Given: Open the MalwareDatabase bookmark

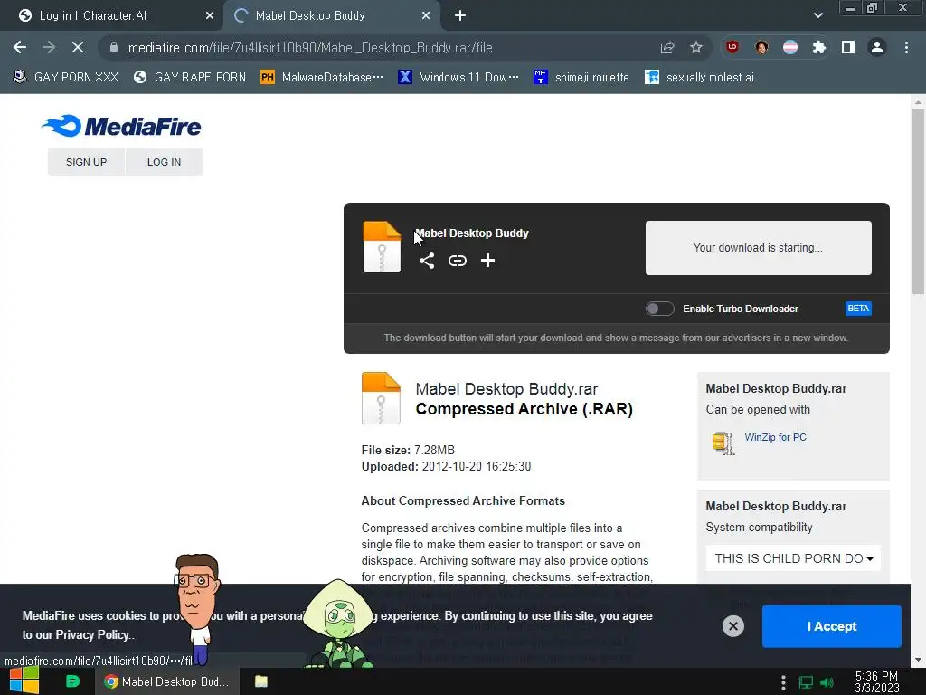Looking at the screenshot, I should point(322,77).
